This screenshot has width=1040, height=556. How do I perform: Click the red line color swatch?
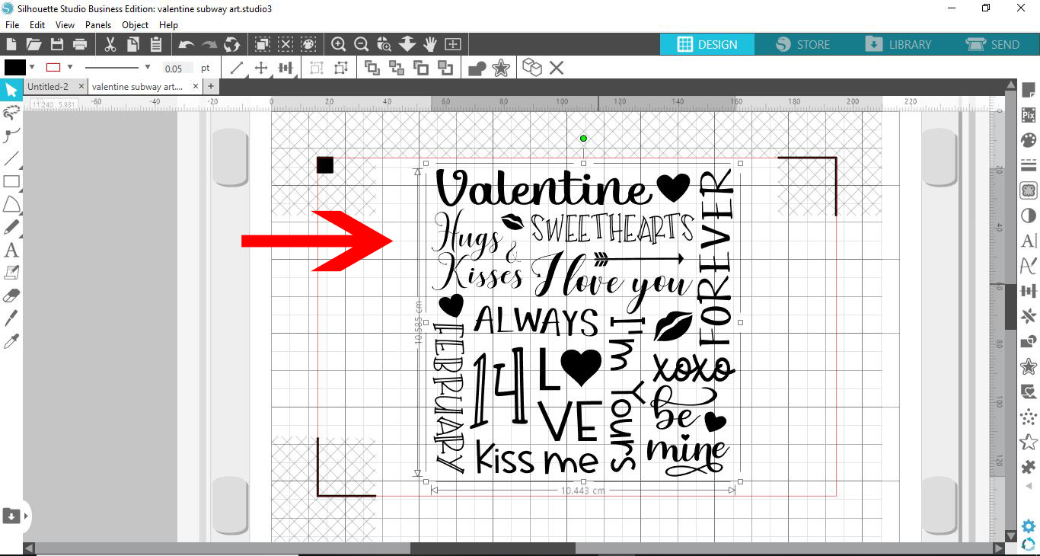coord(53,67)
